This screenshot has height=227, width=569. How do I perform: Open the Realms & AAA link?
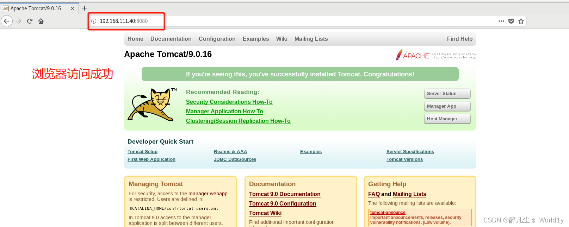(230, 152)
